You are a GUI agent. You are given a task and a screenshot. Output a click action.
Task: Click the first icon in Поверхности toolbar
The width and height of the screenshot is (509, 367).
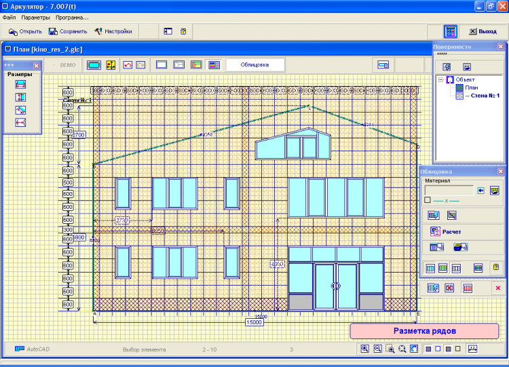[x=447, y=67]
